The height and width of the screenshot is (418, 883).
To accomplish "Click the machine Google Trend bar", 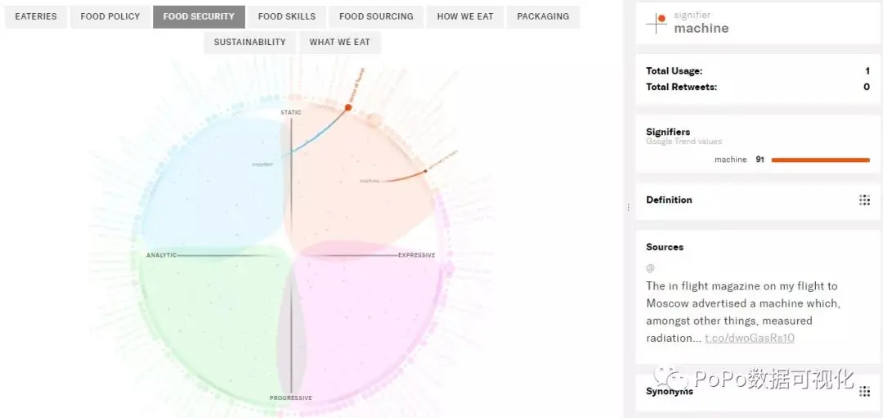I will tap(820, 160).
